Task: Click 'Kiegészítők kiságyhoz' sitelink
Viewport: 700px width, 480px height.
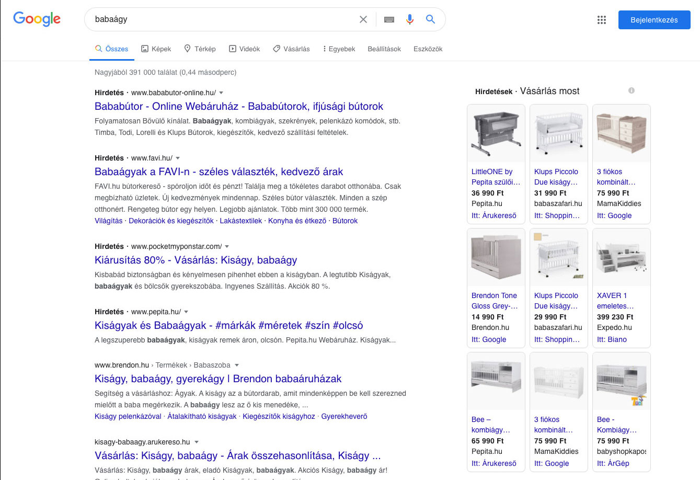Action: click(x=279, y=416)
